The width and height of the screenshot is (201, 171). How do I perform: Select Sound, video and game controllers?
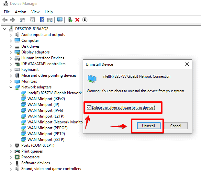point(51,169)
